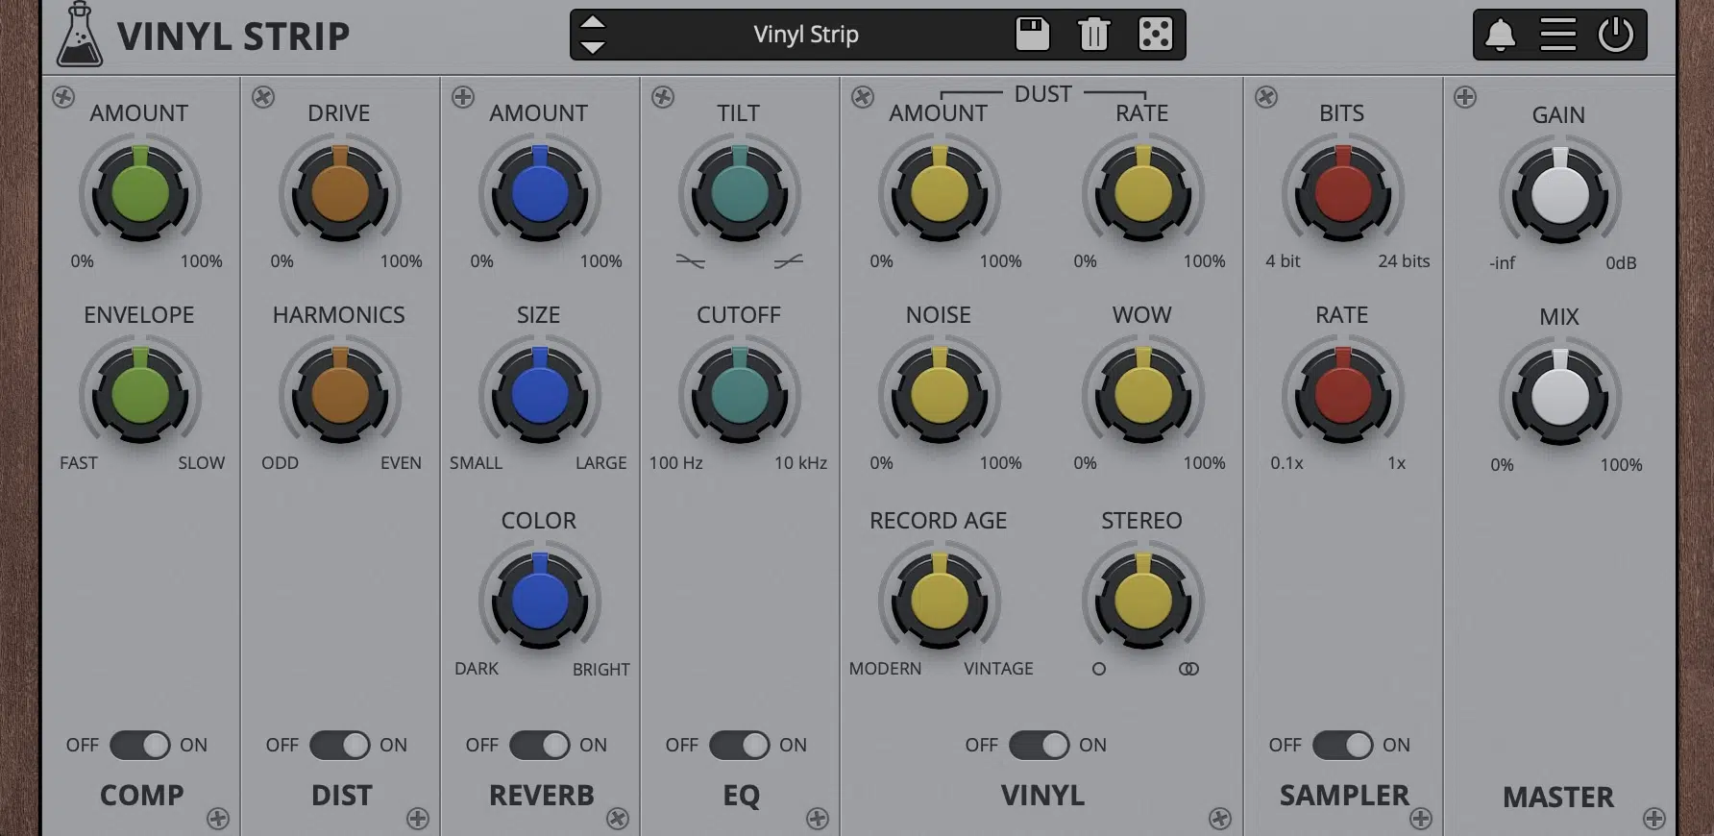Toggle the COMP section on/off switch
1714x836 pixels.
[140, 745]
